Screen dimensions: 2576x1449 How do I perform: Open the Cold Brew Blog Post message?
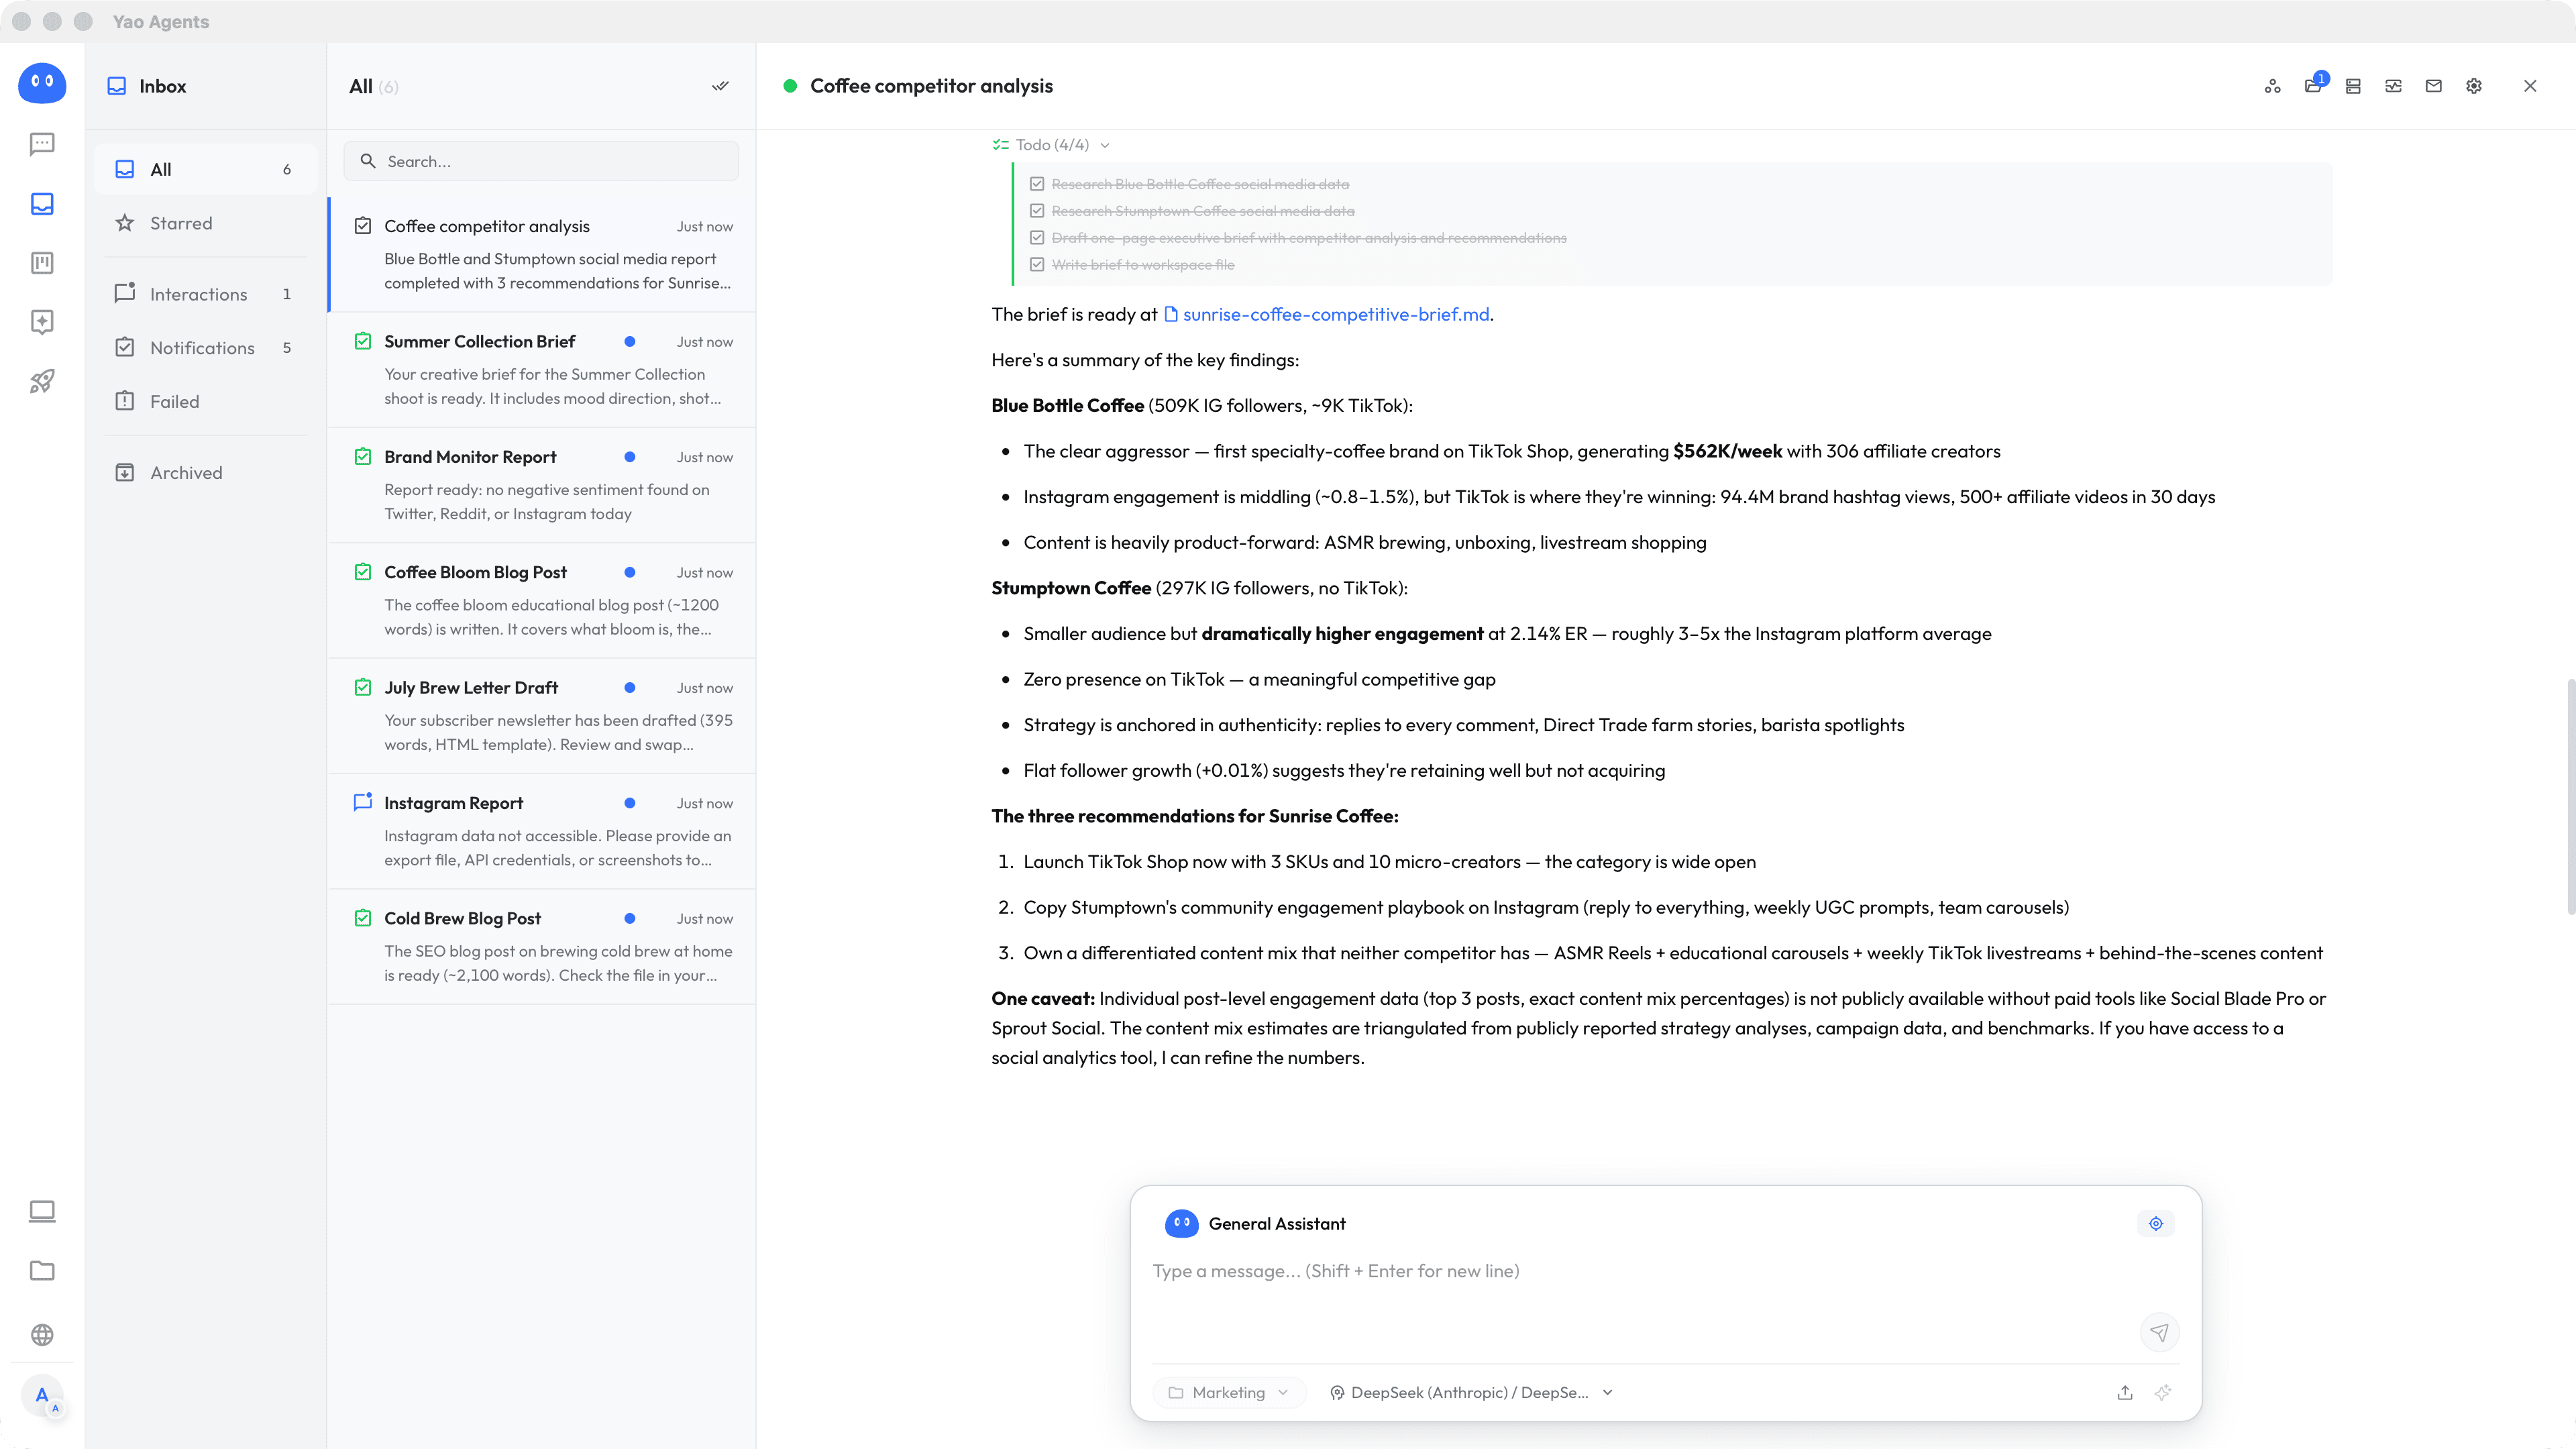click(542, 947)
